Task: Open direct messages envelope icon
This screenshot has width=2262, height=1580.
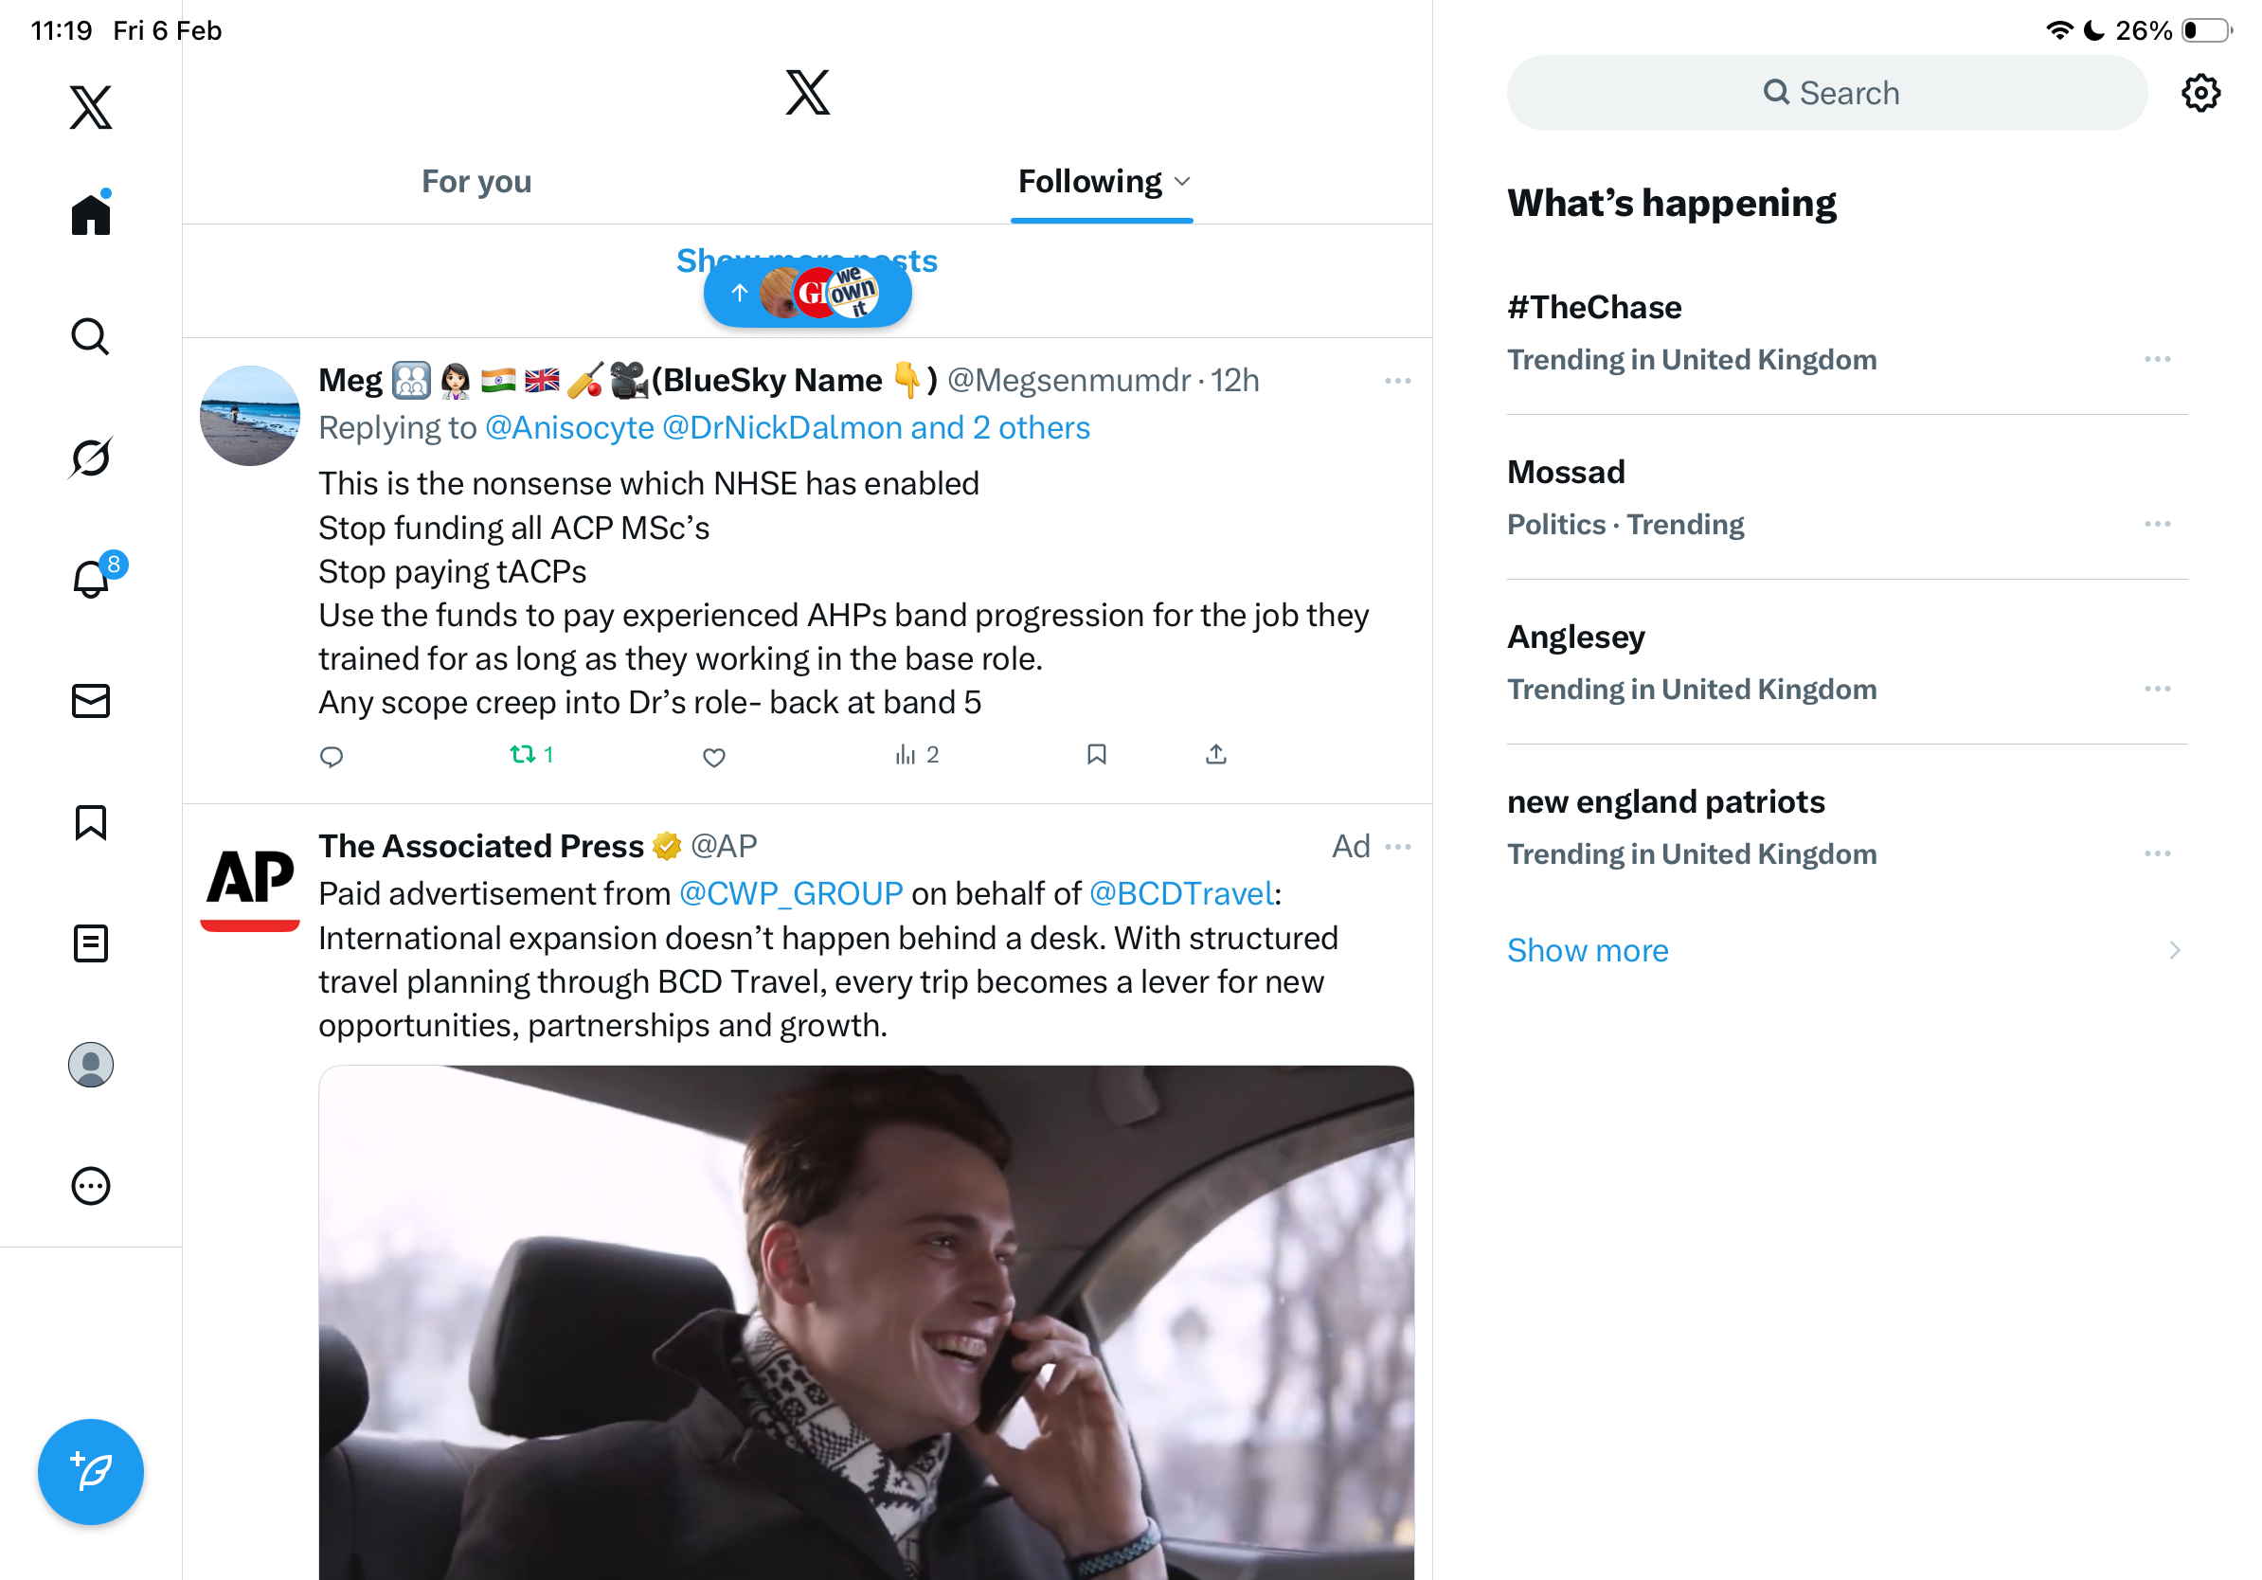Action: tap(91, 700)
